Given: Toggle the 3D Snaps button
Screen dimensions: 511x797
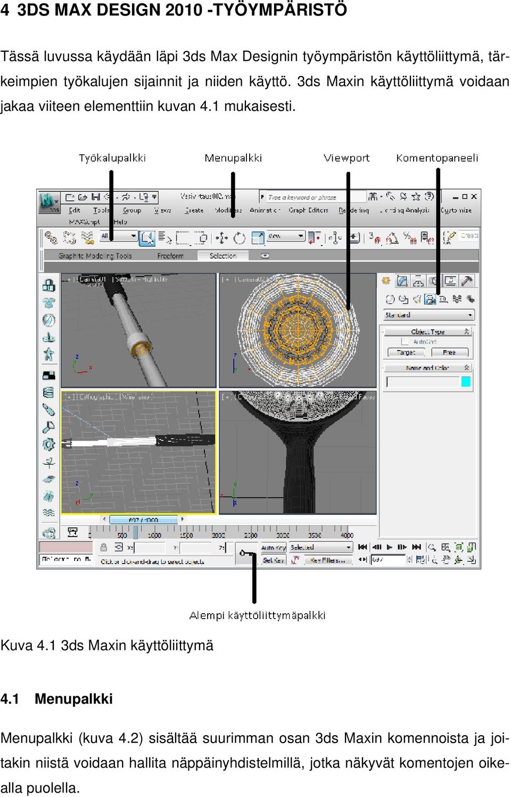Looking at the screenshot, I should (x=375, y=238).
